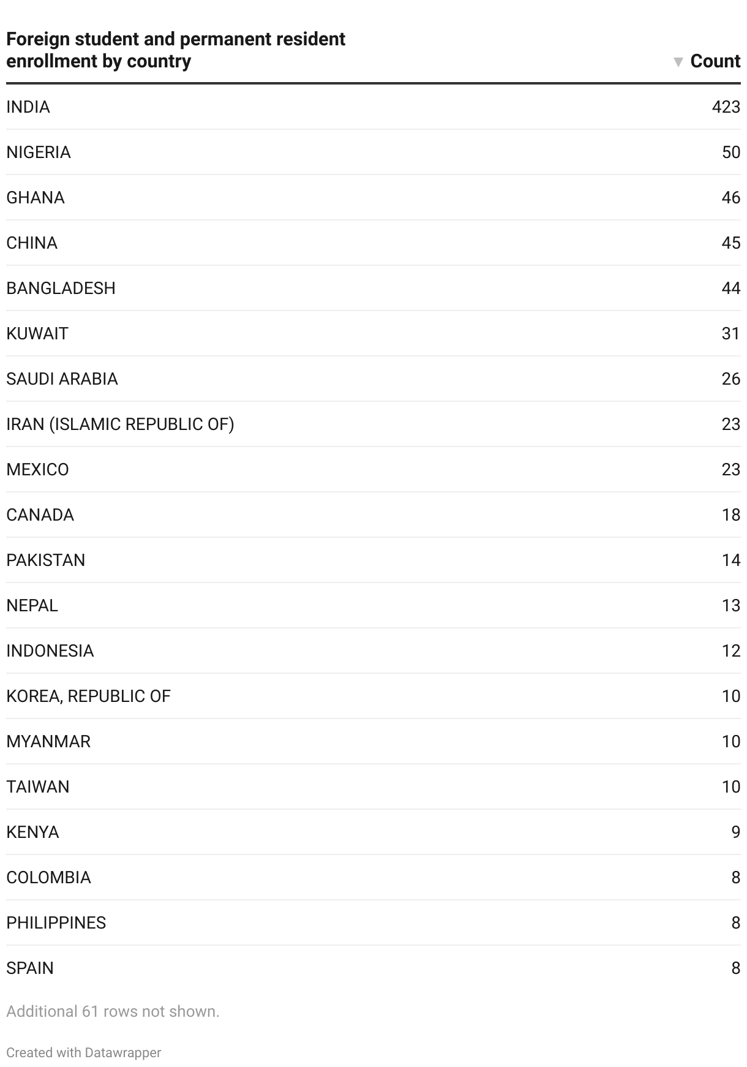
Task: Click the KUWAIT row
Action: 374,334
